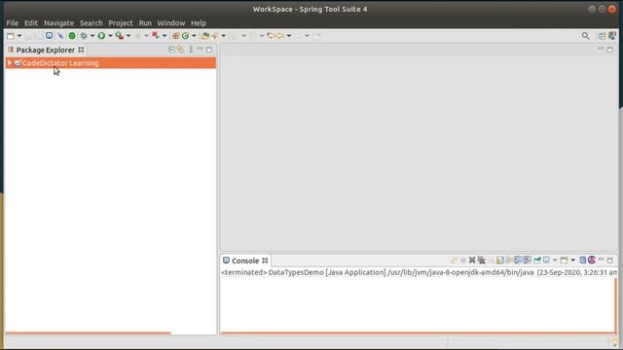Viewport: 623px width, 350px height.
Task: Close the Package Explorer view tab
Action: [81, 50]
